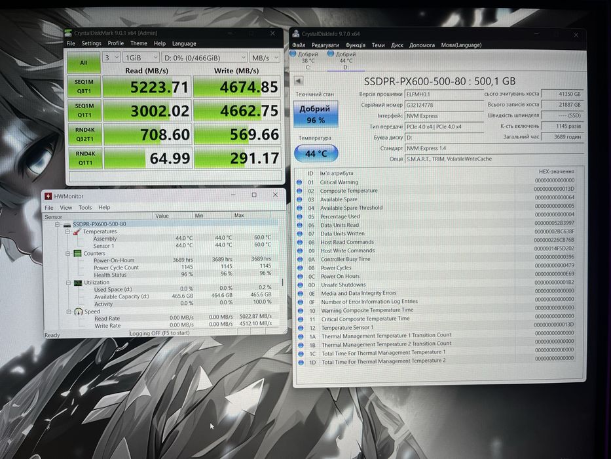Image resolution: width=611 pixels, height=459 pixels.
Task: Open the Допомога menu in CrystalDiskInfo
Action: pyautogui.click(x=422, y=45)
